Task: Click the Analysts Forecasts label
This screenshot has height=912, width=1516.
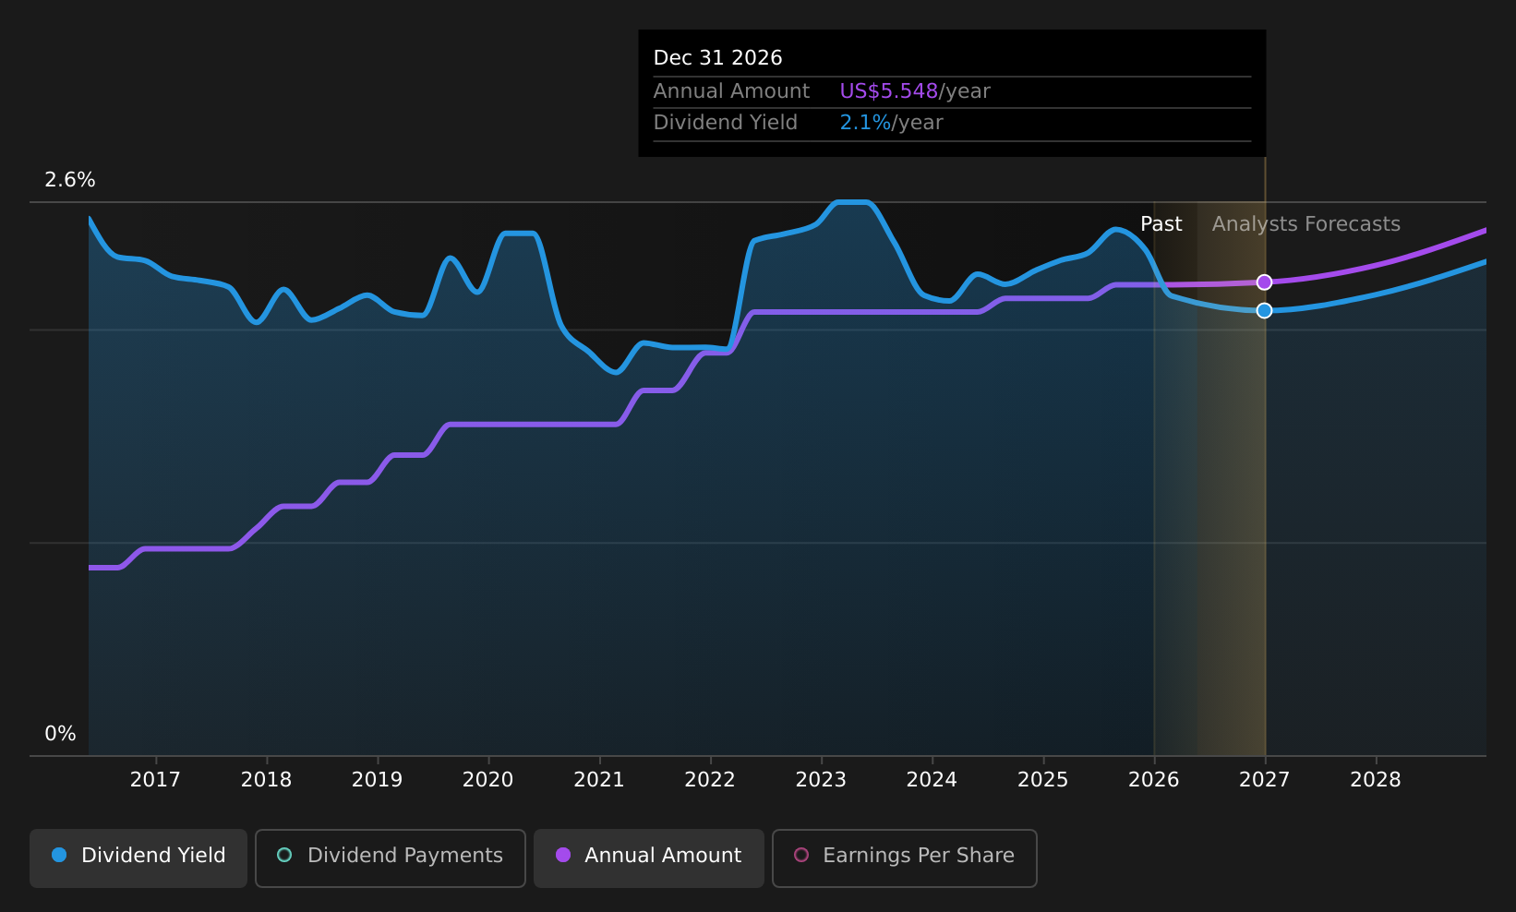Action: click(x=1306, y=224)
